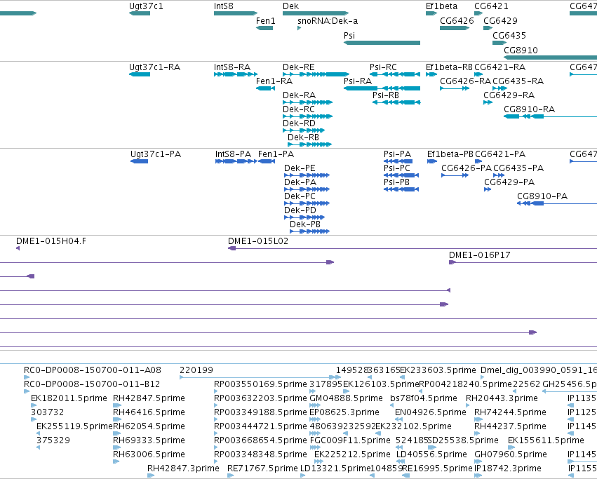Click the Dek gene label
The image size is (597, 479).
(x=291, y=6)
